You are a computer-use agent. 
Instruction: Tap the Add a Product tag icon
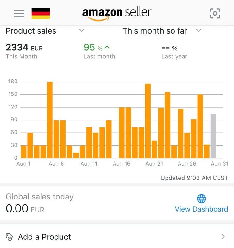[10, 237]
